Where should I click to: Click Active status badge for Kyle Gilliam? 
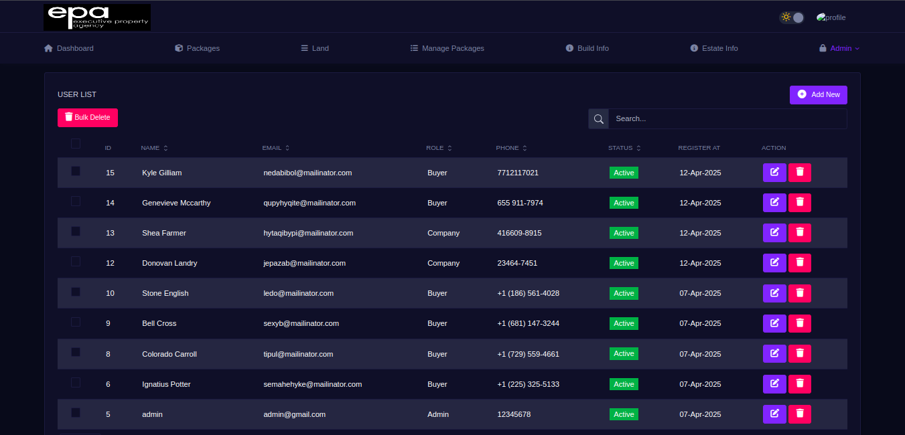coord(624,173)
